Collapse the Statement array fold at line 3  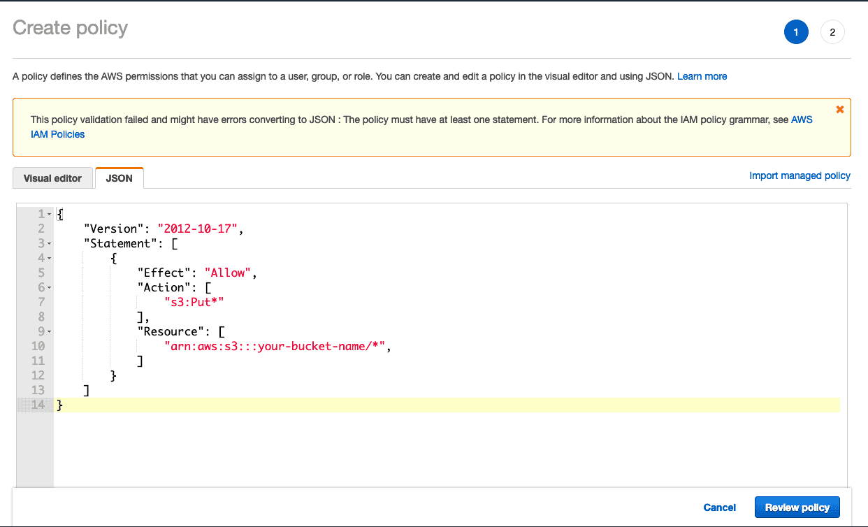point(50,243)
